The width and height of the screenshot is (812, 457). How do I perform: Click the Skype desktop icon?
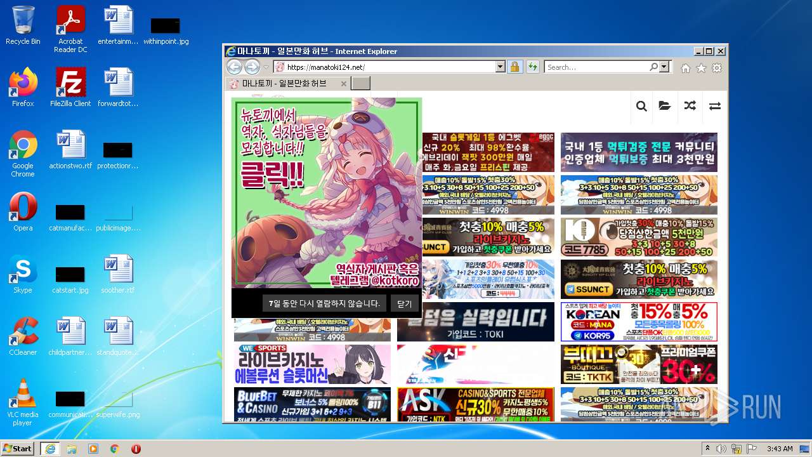point(23,274)
